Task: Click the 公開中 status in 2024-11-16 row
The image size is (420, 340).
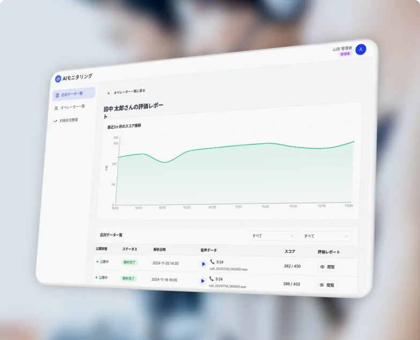Action: click(102, 277)
